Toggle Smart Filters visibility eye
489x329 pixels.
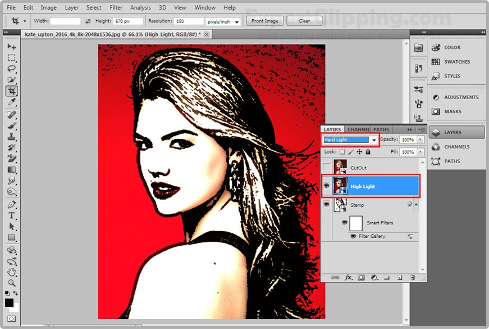[x=345, y=223]
